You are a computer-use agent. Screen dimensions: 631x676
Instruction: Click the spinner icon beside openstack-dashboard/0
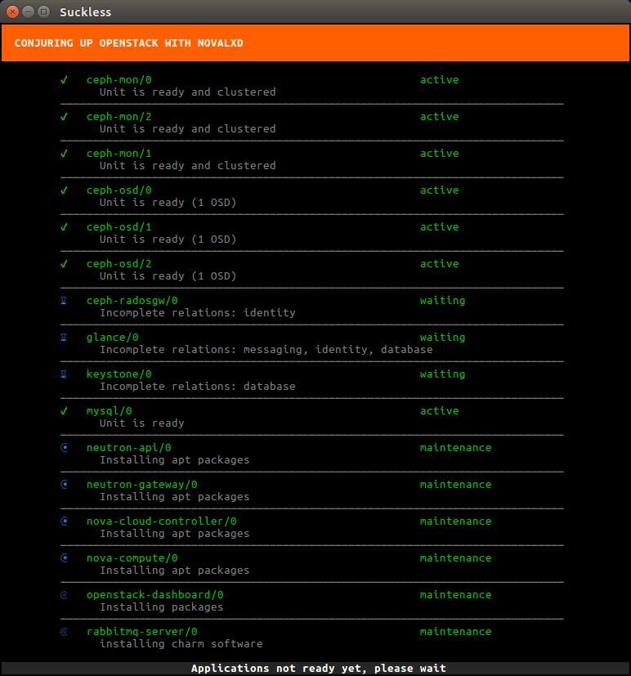coord(64,595)
